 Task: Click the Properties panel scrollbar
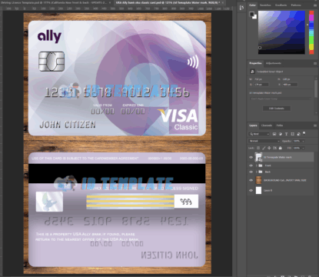click(316, 88)
